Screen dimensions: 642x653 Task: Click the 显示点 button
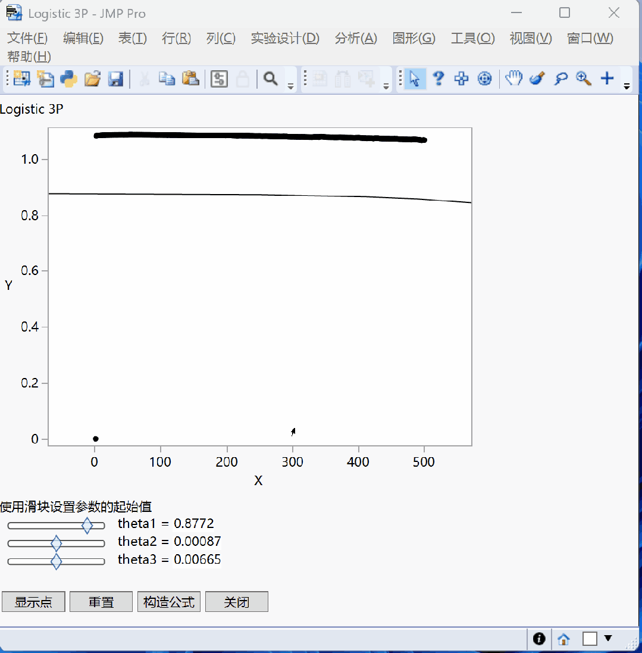click(33, 602)
